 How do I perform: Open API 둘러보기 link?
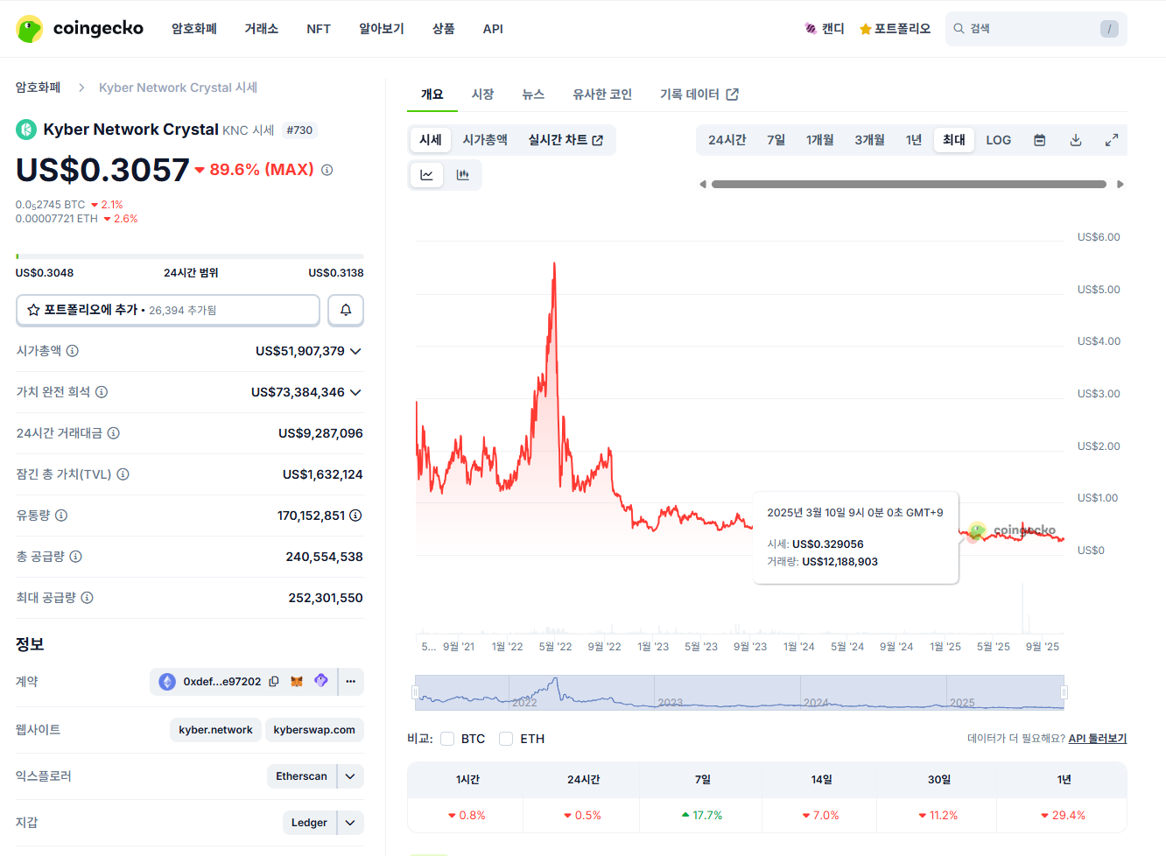click(x=1098, y=739)
